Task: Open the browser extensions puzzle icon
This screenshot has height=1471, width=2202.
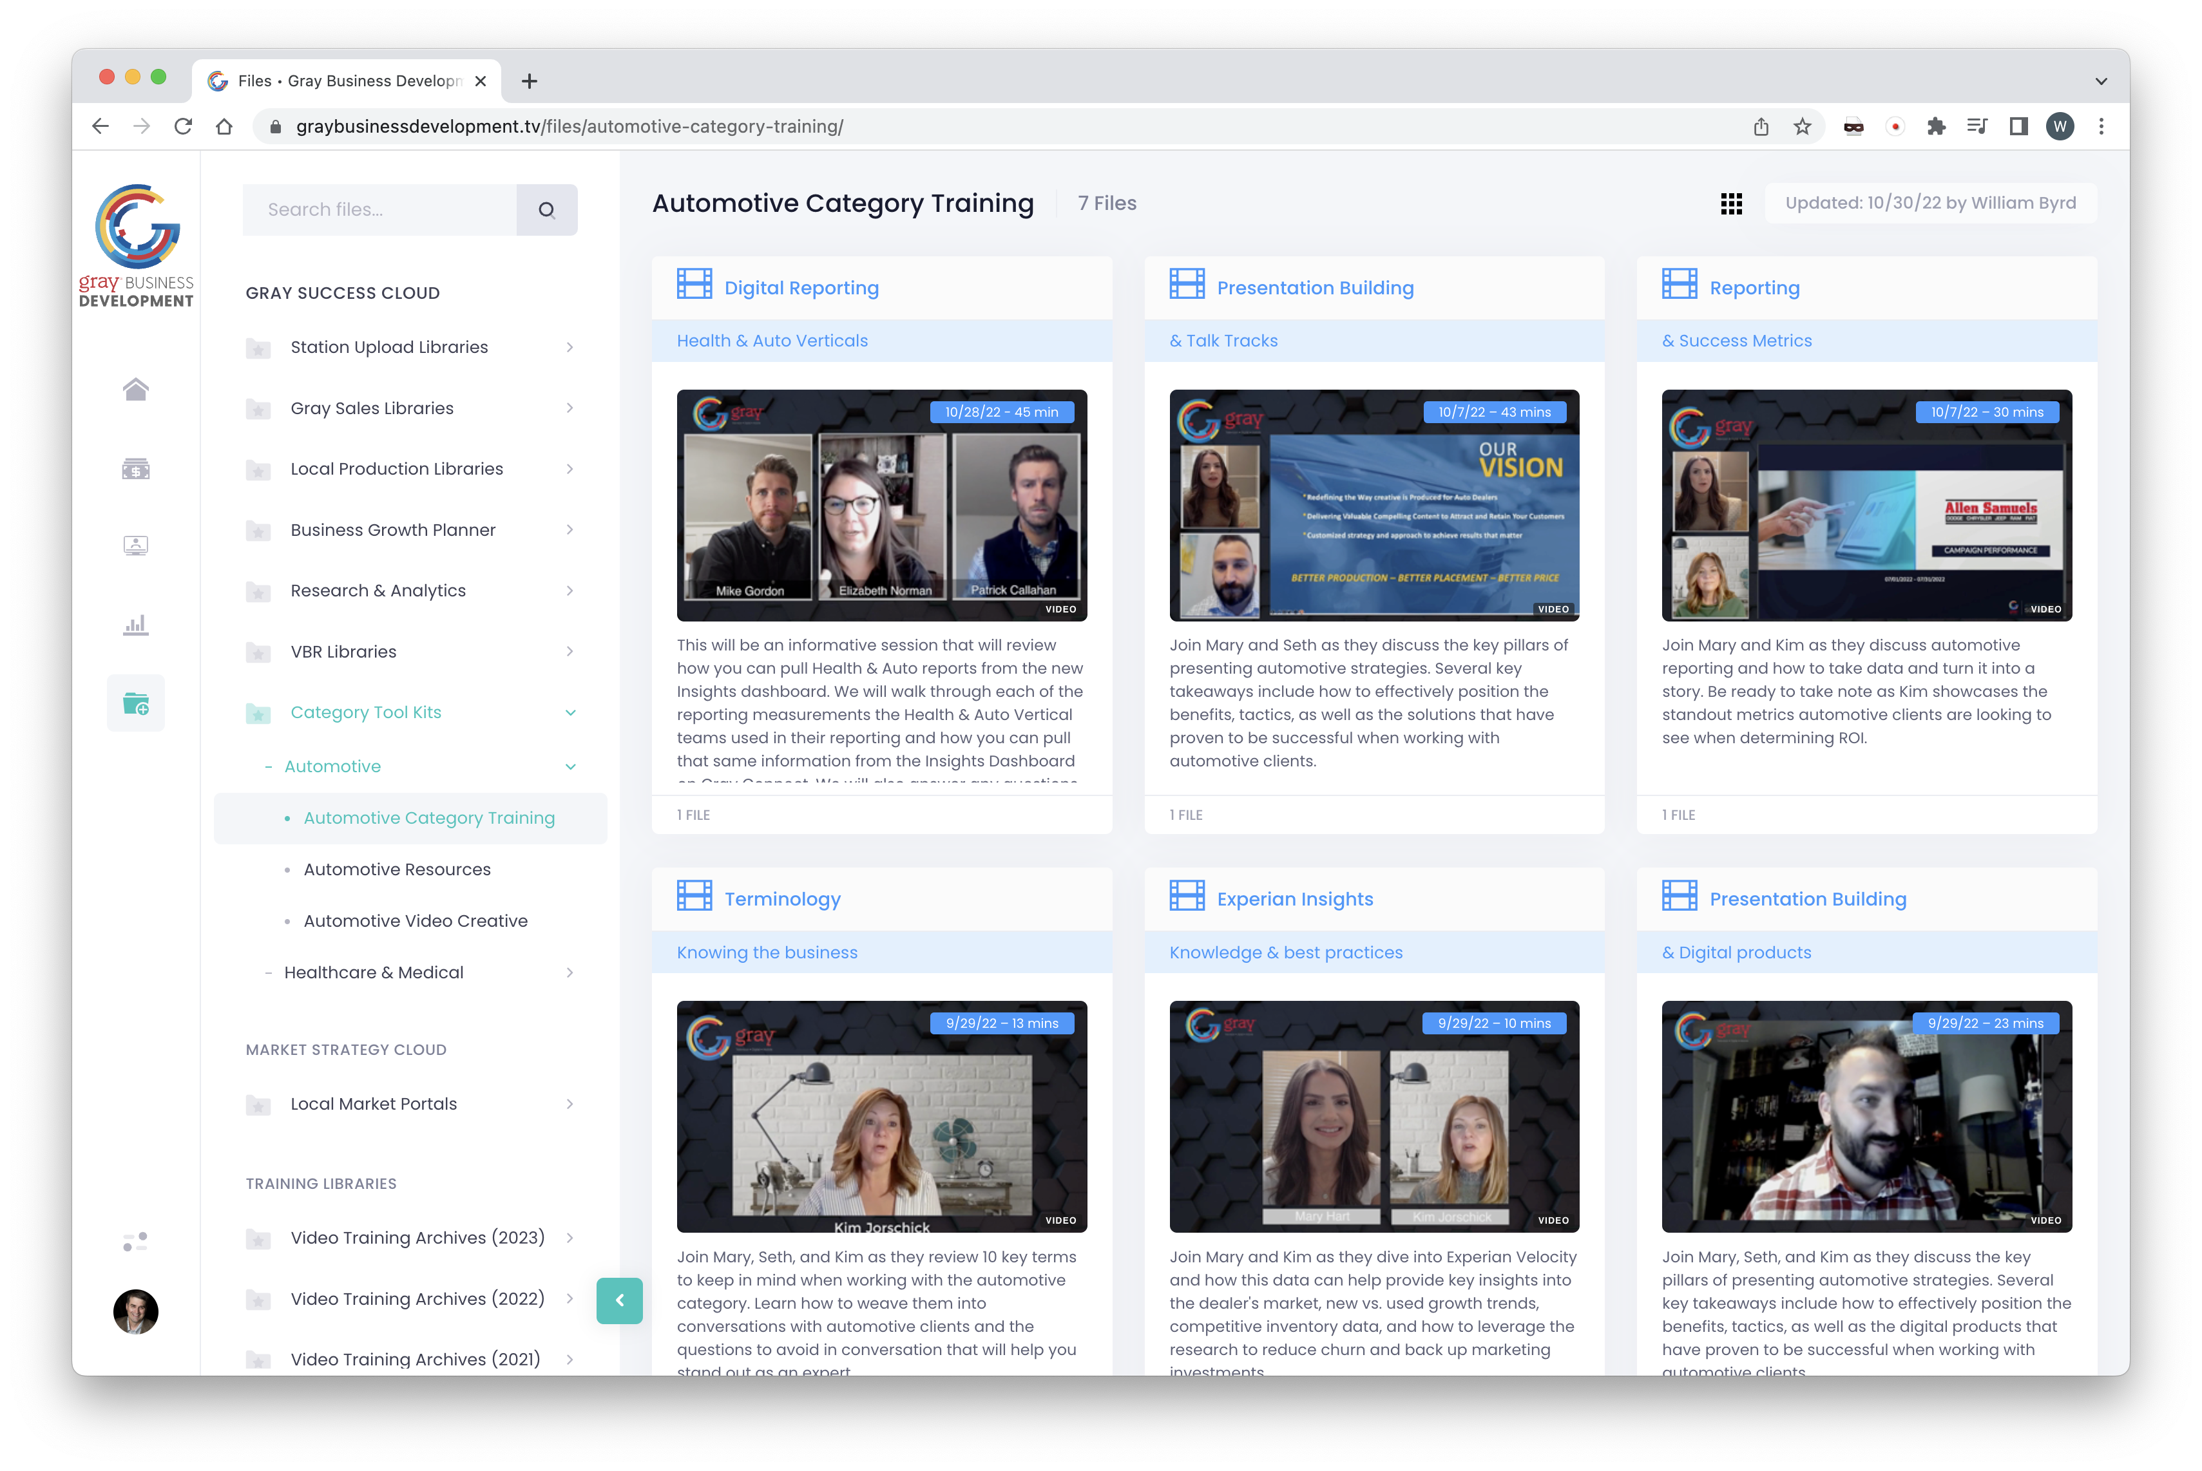Action: 1935,127
